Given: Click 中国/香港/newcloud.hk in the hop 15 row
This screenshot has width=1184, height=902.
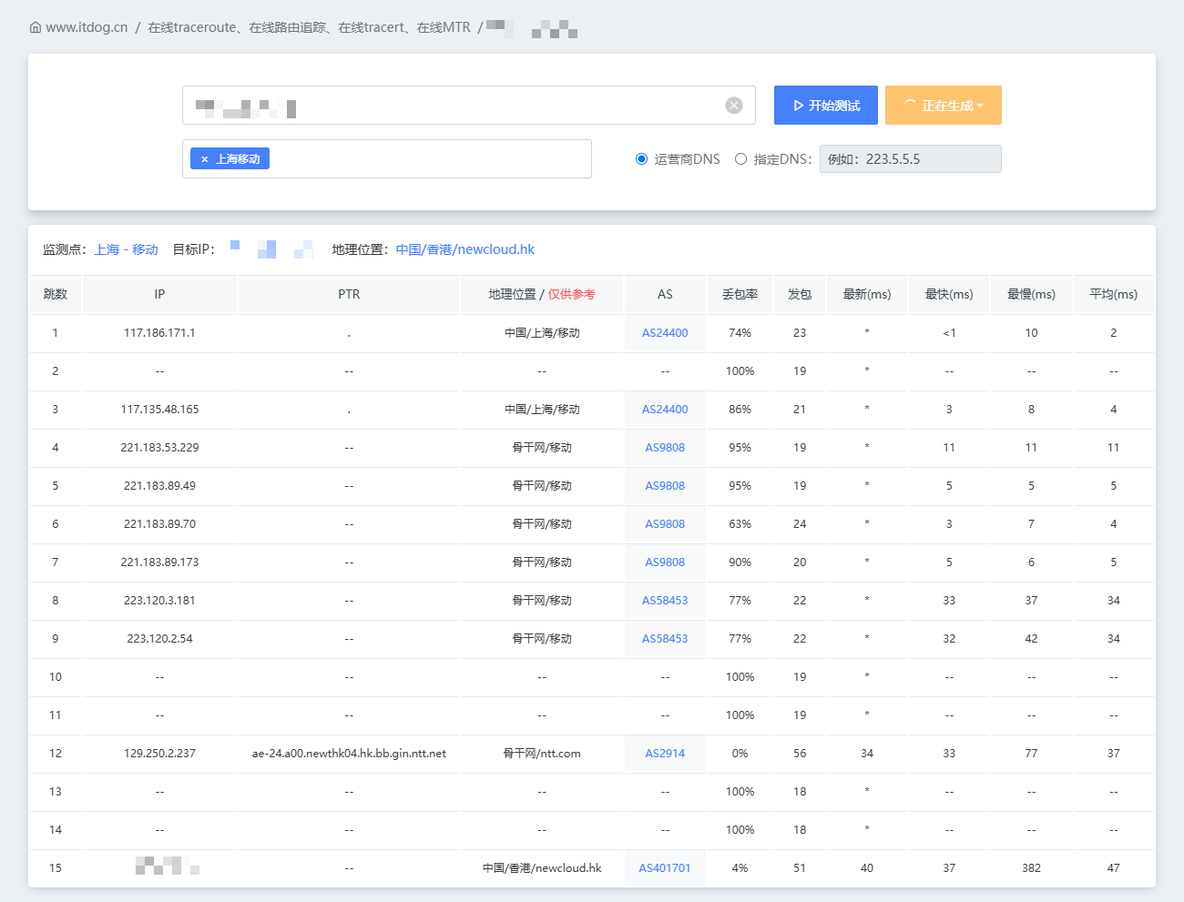Looking at the screenshot, I should pos(542,868).
